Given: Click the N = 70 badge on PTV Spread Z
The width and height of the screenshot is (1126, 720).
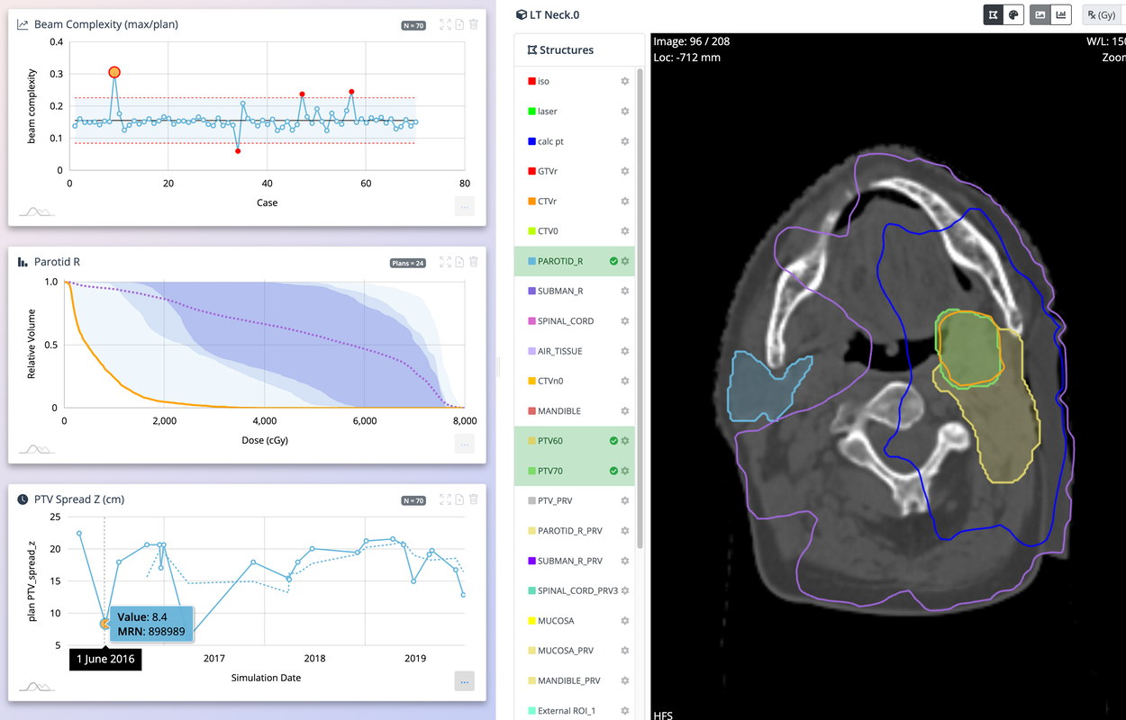Looking at the screenshot, I should [x=413, y=500].
